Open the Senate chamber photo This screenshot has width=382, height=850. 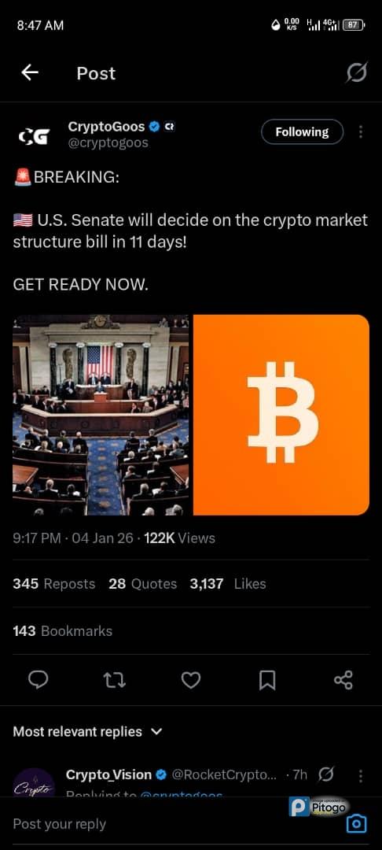101,415
